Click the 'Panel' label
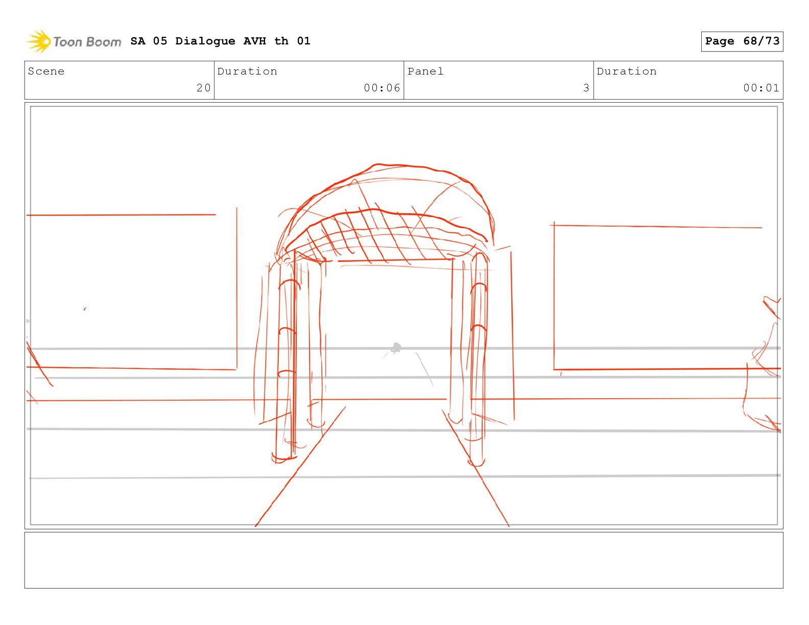The image size is (809, 625). tap(425, 71)
